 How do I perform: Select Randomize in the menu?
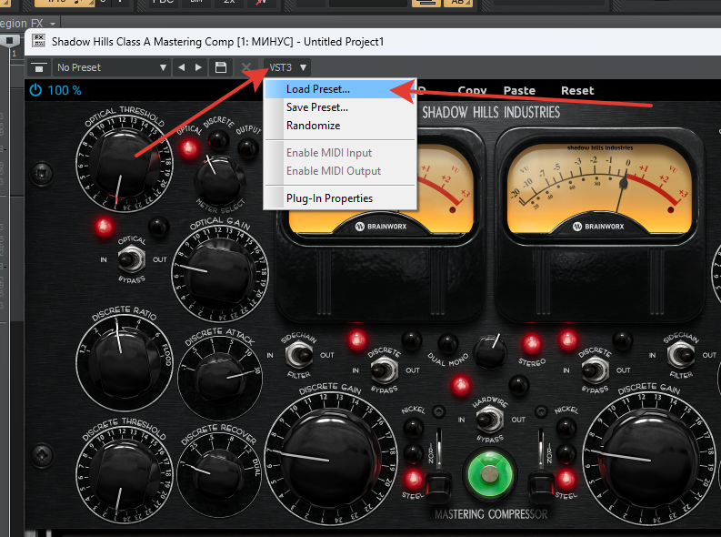pos(341,126)
